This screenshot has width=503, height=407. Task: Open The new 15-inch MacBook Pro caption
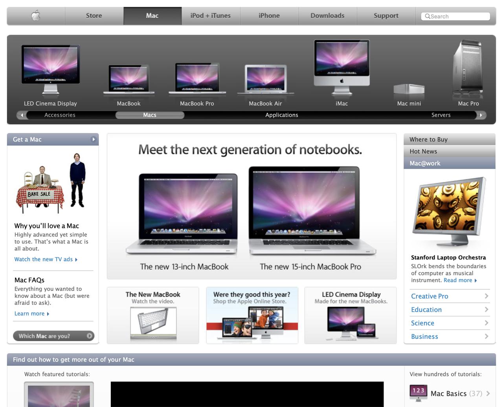310,267
